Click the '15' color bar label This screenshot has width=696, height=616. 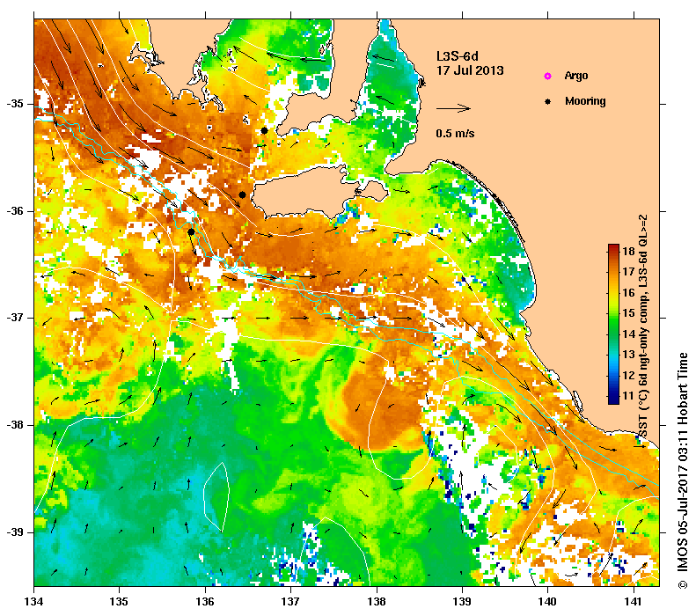click(x=628, y=313)
